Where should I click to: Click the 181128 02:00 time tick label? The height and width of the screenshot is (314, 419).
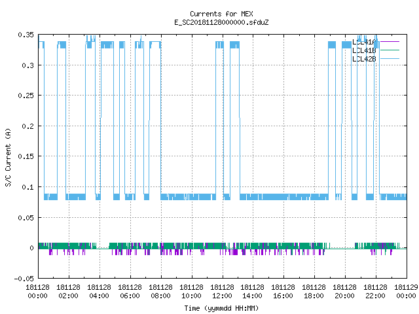point(68,292)
